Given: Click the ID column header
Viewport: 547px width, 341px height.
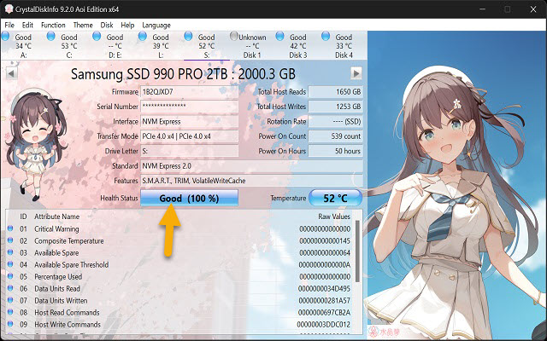Looking at the screenshot, I should pyautogui.click(x=23, y=217).
